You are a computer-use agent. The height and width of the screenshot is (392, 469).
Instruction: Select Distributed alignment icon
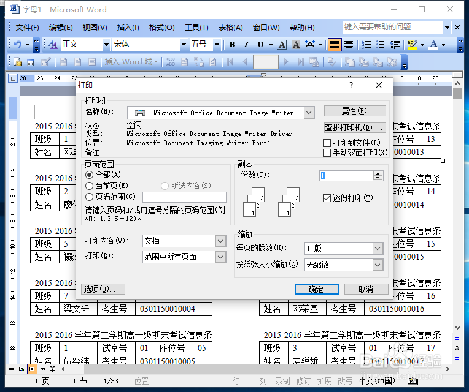(349, 45)
